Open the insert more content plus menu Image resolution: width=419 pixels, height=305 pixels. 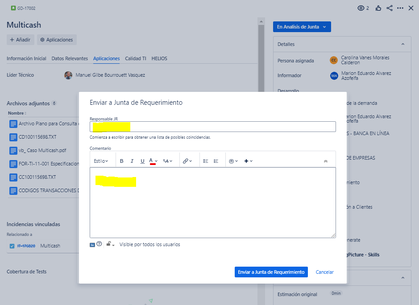click(x=248, y=161)
